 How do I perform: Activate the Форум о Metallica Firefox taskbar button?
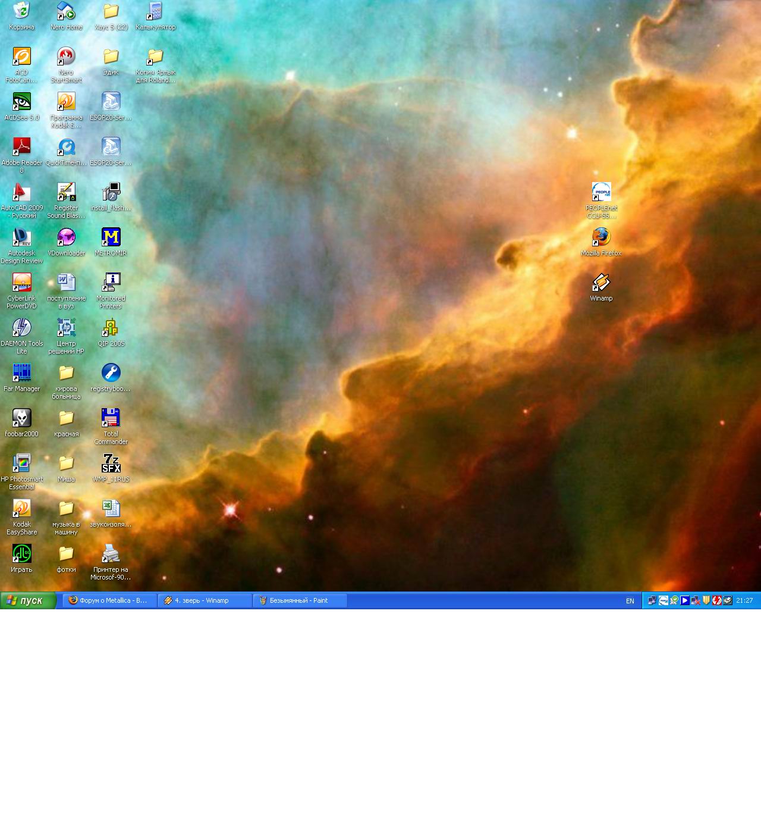click(110, 600)
